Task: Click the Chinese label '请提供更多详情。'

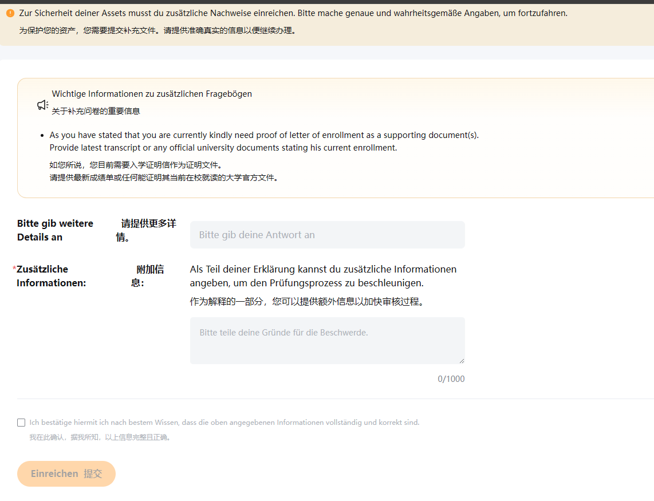Action: (x=146, y=230)
